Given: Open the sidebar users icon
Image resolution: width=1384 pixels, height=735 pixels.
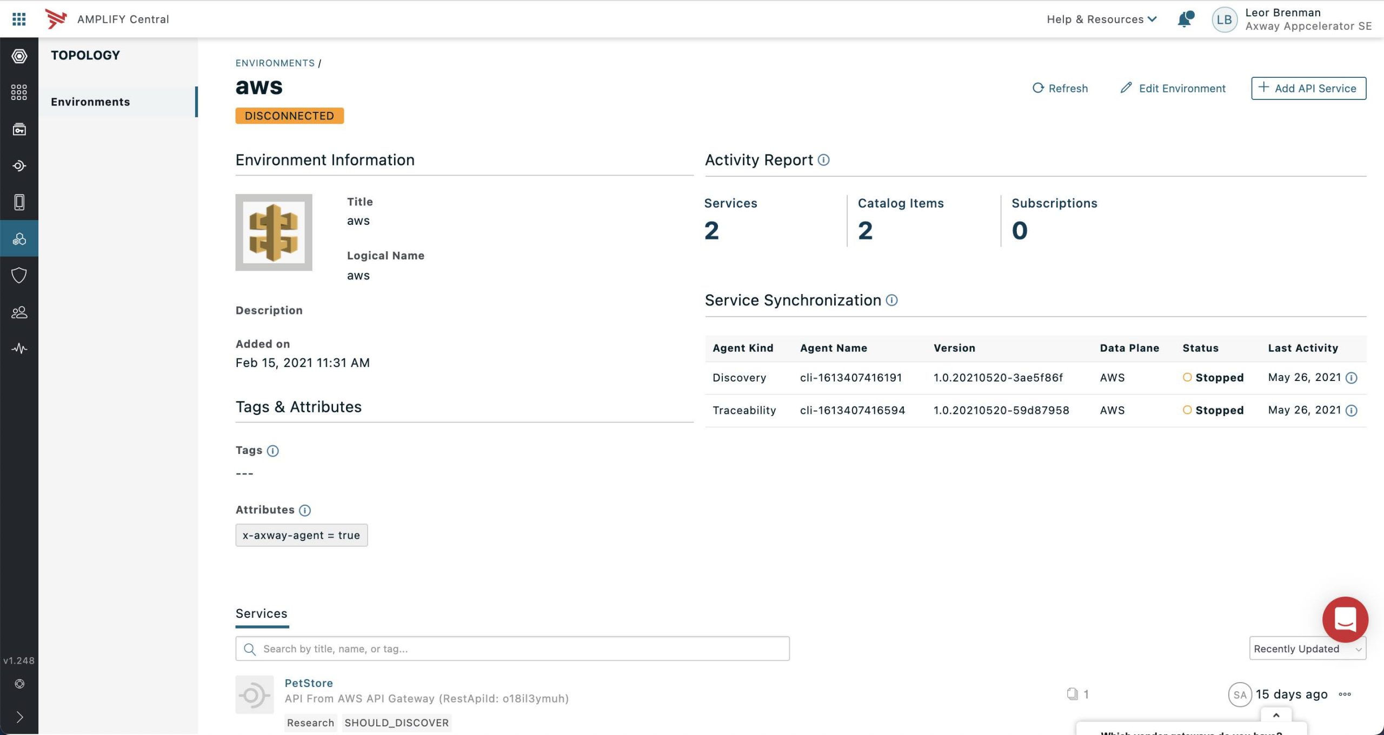Looking at the screenshot, I should [x=19, y=312].
